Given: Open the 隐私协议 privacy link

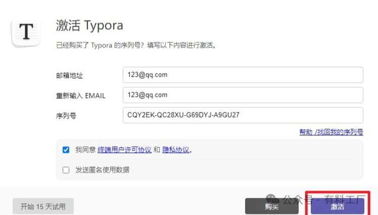Looking at the screenshot, I should tap(176, 150).
